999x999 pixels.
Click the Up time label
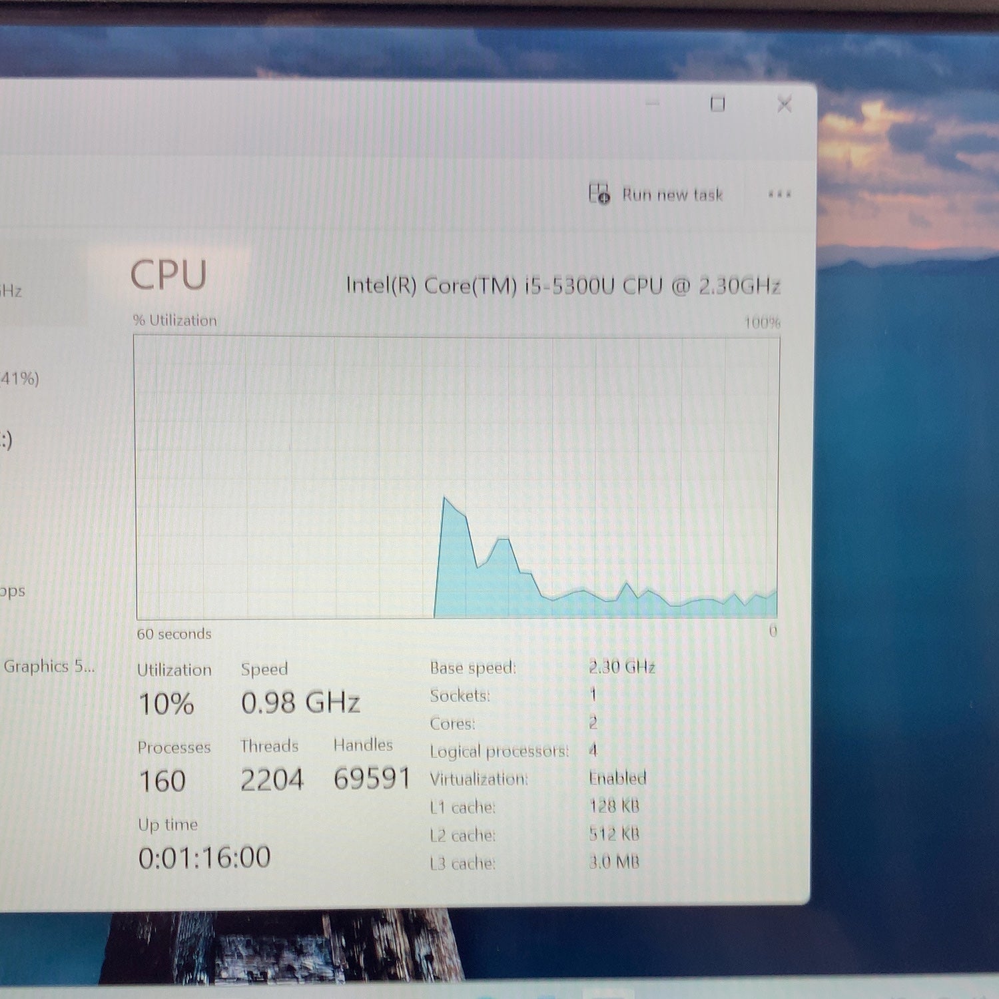(168, 825)
